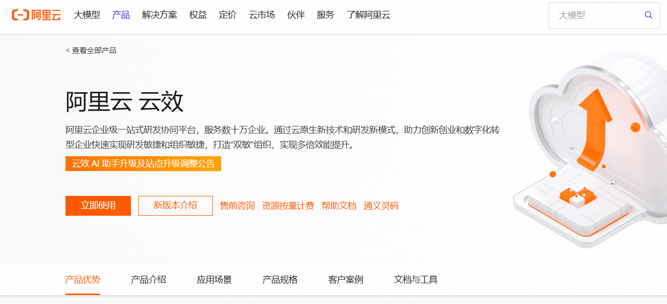Open the 帮助文档 link

point(339,206)
